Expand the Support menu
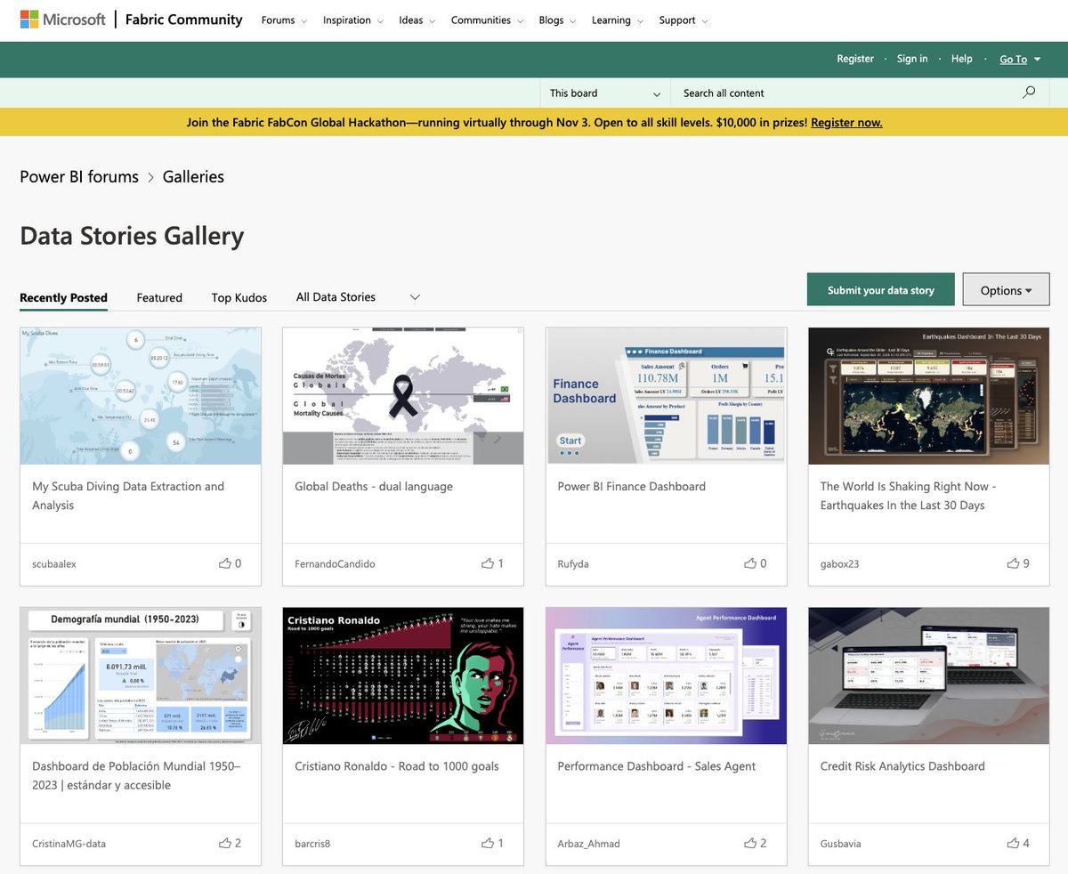This screenshot has width=1068, height=874. coord(684,20)
